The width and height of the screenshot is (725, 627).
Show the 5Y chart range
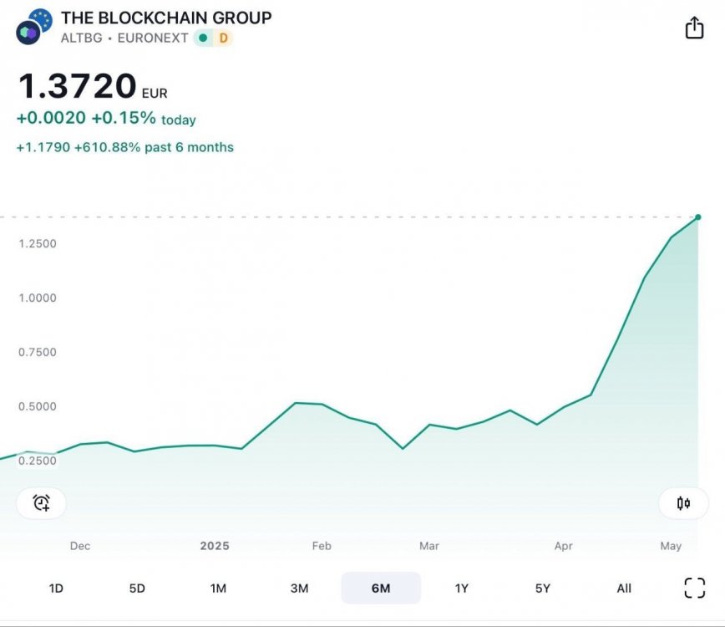(x=543, y=589)
